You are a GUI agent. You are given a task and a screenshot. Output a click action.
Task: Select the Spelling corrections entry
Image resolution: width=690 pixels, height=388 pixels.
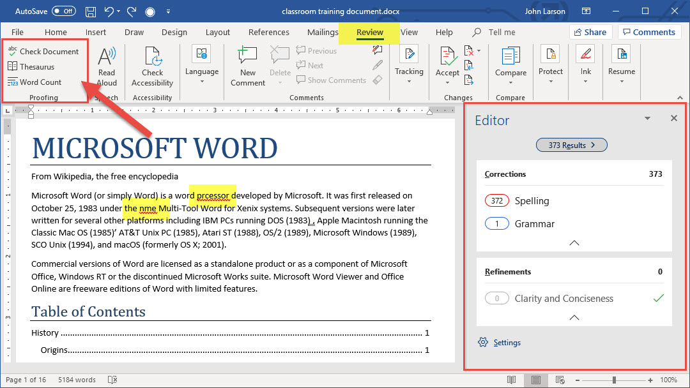(532, 200)
